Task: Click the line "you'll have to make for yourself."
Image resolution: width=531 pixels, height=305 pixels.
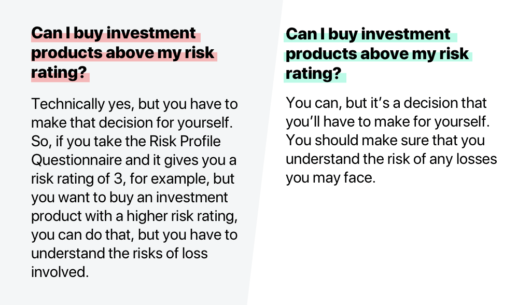Action: pyautogui.click(x=387, y=121)
